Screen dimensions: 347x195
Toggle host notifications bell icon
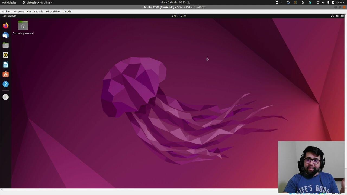(189, 2)
